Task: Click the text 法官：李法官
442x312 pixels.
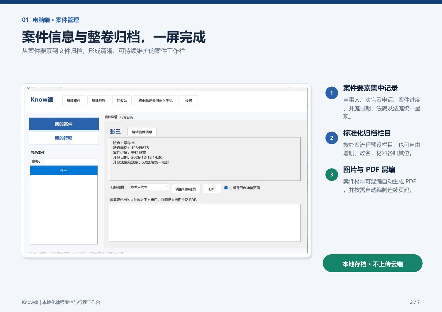Action: tap(124, 143)
